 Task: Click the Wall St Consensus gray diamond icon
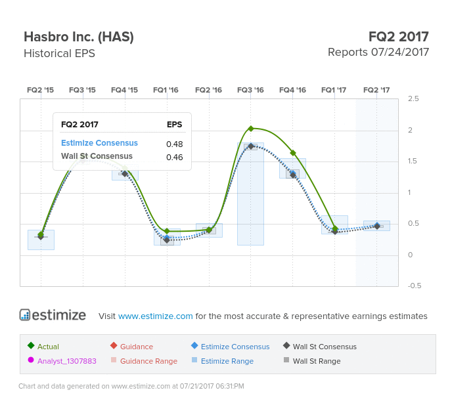pyautogui.click(x=286, y=345)
